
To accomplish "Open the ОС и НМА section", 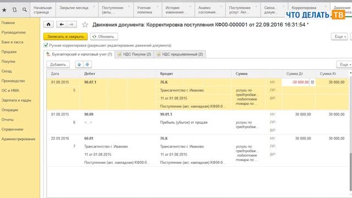I will pyautogui.click(x=10, y=90).
